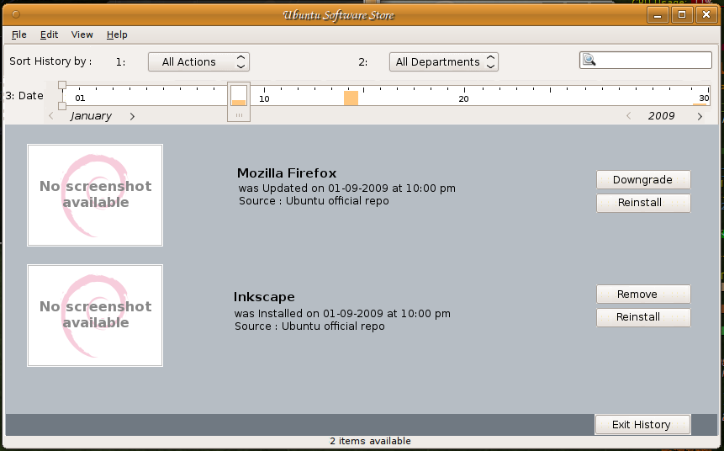This screenshot has height=451, width=724.
Task: Expand the All Departments dropdown
Action: point(444,62)
